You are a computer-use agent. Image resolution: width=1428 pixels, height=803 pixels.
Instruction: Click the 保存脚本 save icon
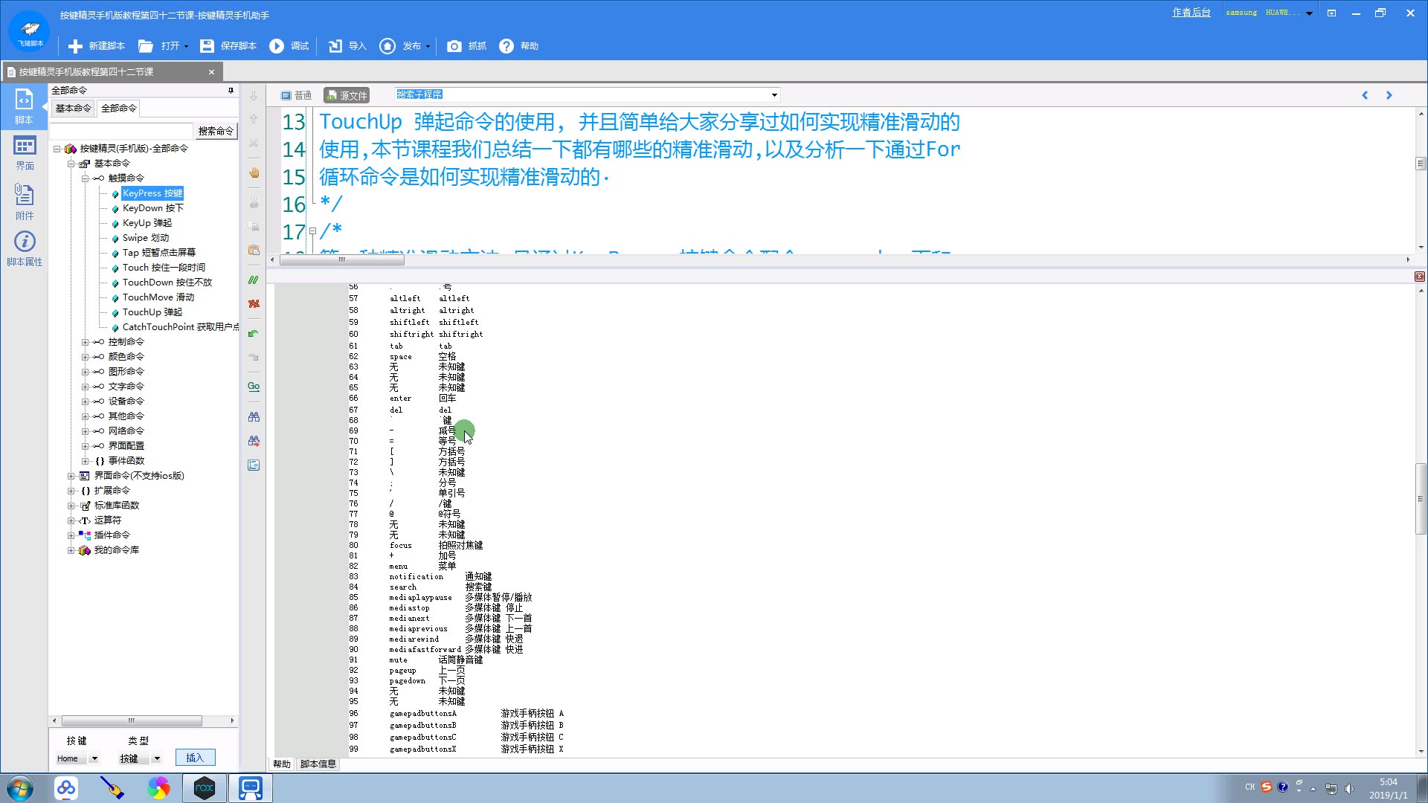point(207,46)
